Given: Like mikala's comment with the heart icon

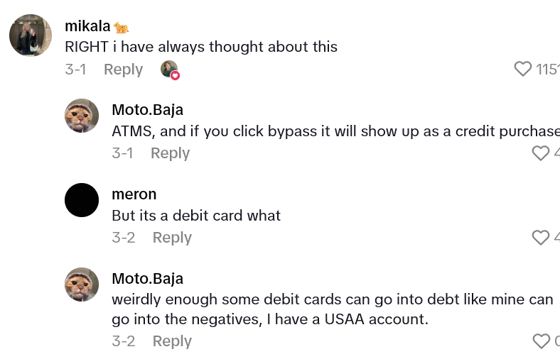Looking at the screenshot, I should pyautogui.click(x=523, y=69).
